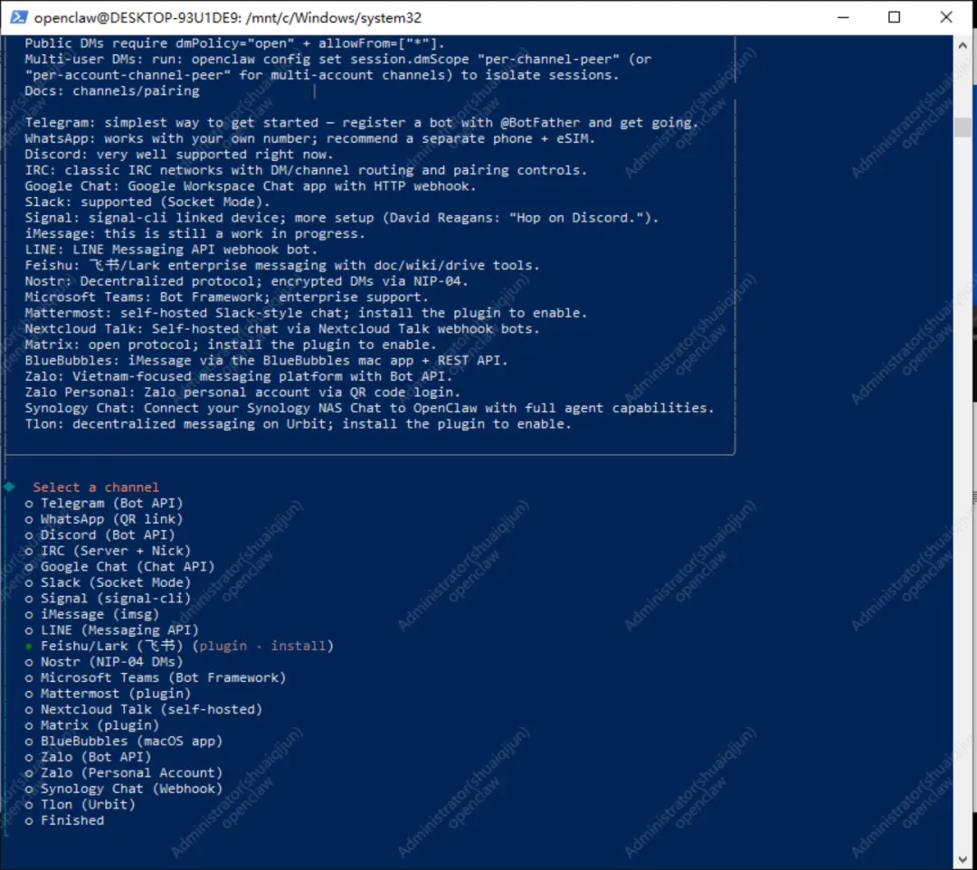Select Nostr (NIP-04 DMs) option
The width and height of the screenshot is (977, 870).
click(104, 662)
